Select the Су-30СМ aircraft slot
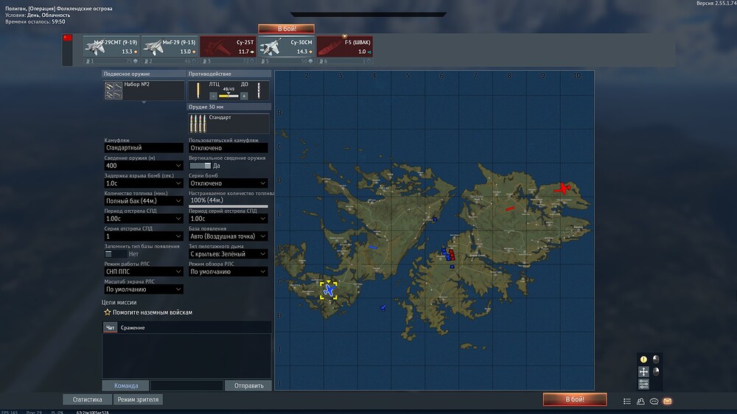Image resolution: width=737 pixels, height=414 pixels. coord(286,46)
